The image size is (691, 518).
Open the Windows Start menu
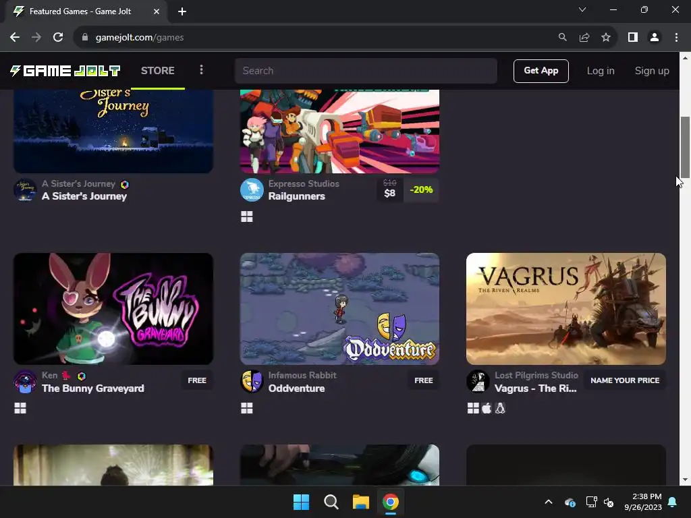click(302, 502)
